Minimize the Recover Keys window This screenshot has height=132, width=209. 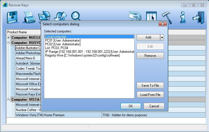point(185,5)
